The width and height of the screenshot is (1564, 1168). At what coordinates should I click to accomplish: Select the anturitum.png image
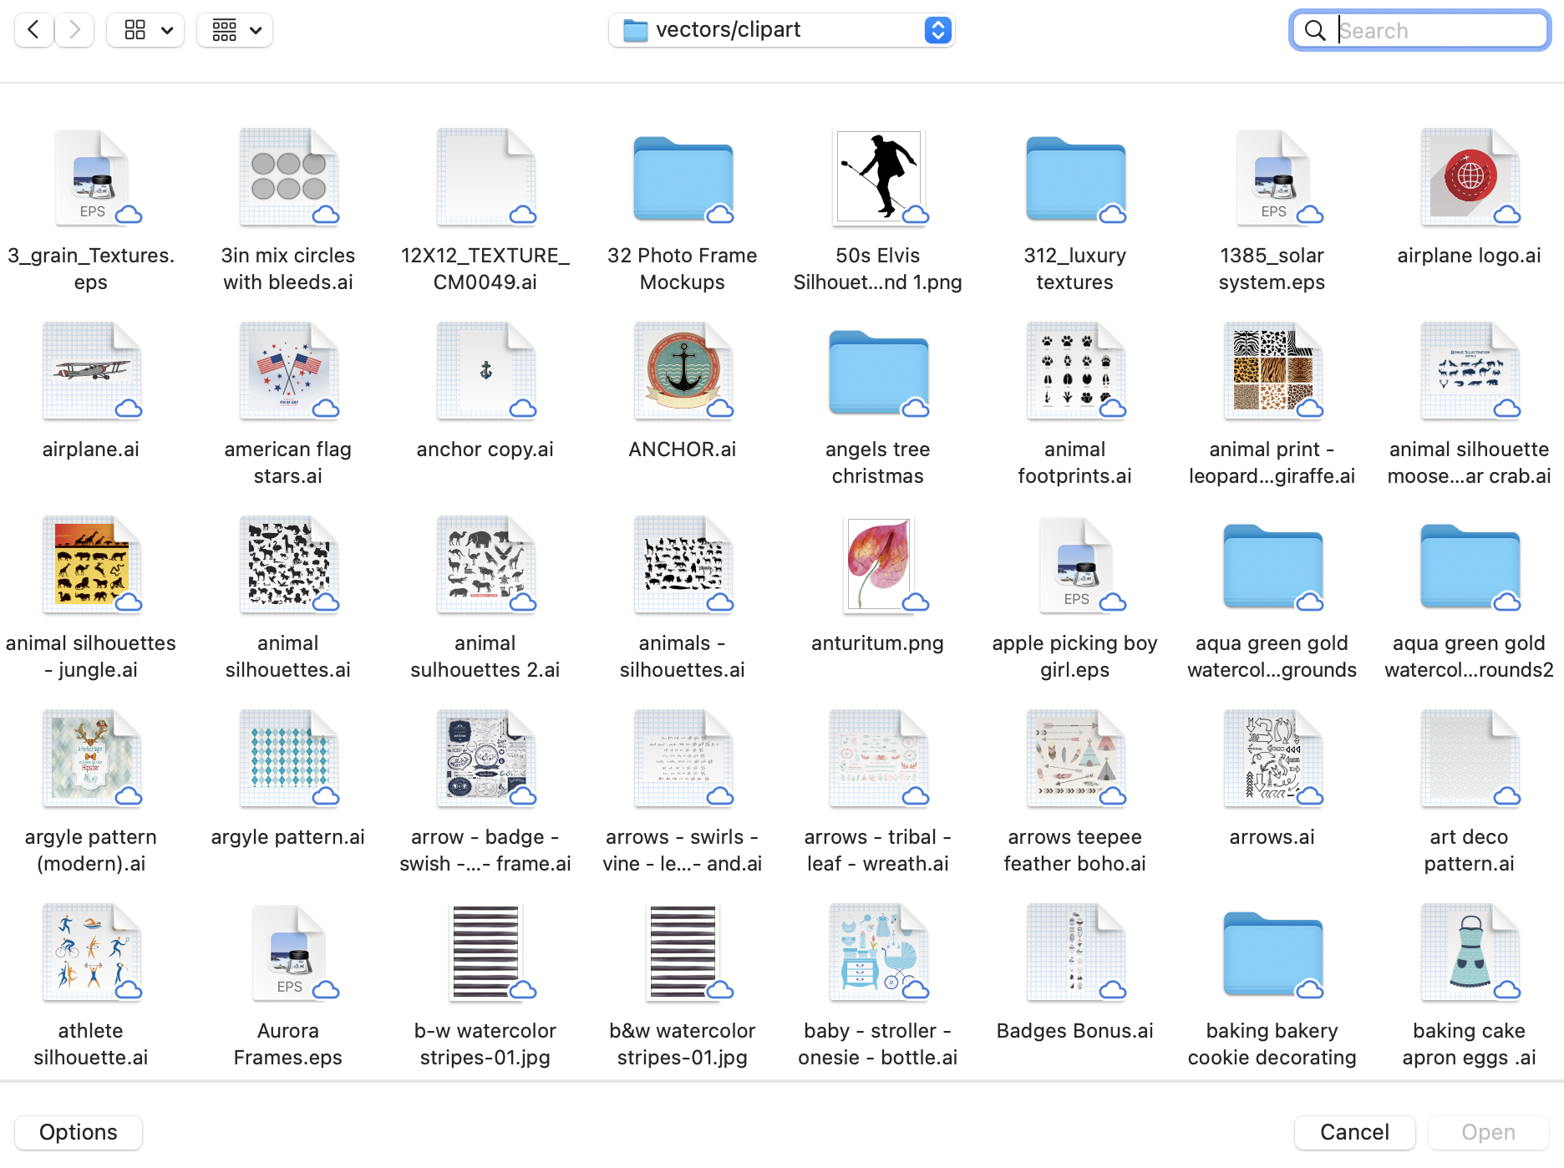tap(877, 566)
